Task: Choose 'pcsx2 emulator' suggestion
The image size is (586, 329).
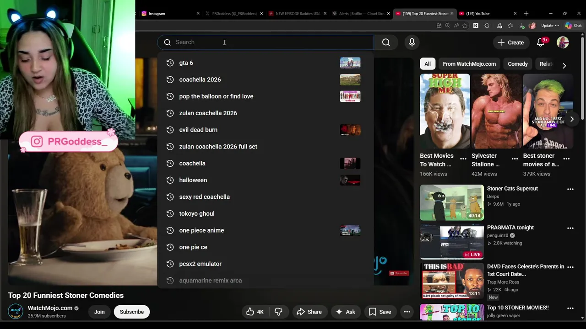Action: click(266, 264)
